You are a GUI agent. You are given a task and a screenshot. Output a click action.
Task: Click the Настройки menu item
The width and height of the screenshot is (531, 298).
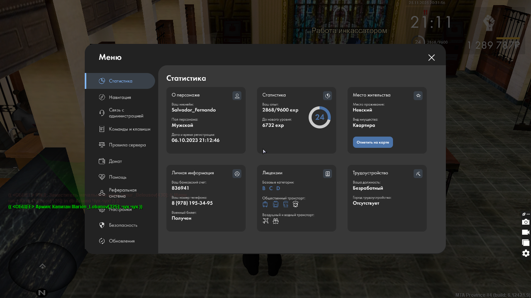tap(120, 209)
